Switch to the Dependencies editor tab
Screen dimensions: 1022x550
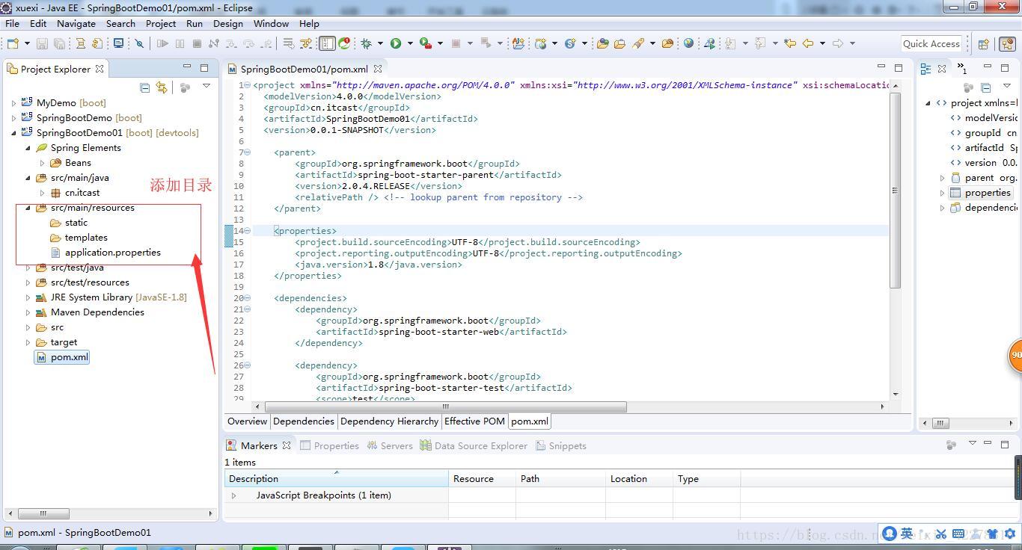coord(303,421)
